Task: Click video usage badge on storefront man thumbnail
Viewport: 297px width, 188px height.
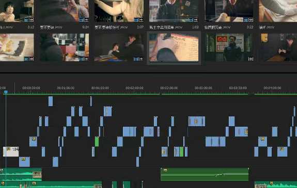Action: click(191, 20)
